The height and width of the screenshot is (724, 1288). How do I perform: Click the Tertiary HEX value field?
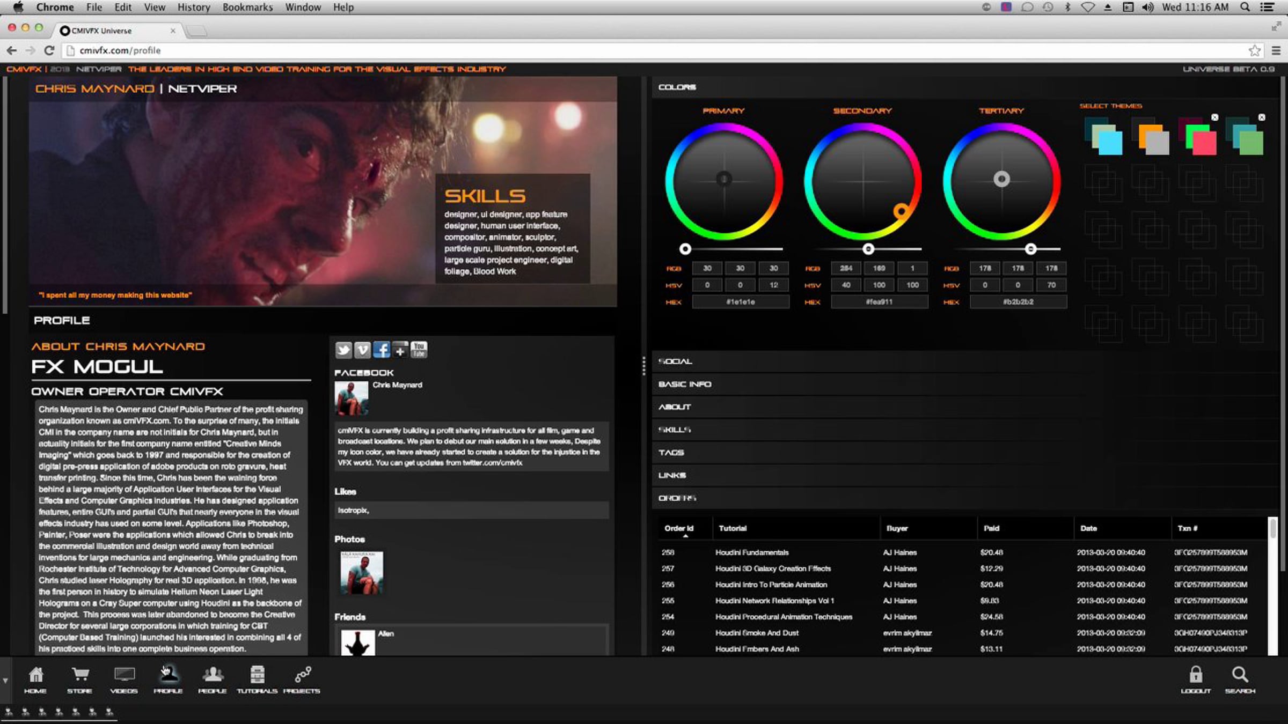[x=1018, y=302]
